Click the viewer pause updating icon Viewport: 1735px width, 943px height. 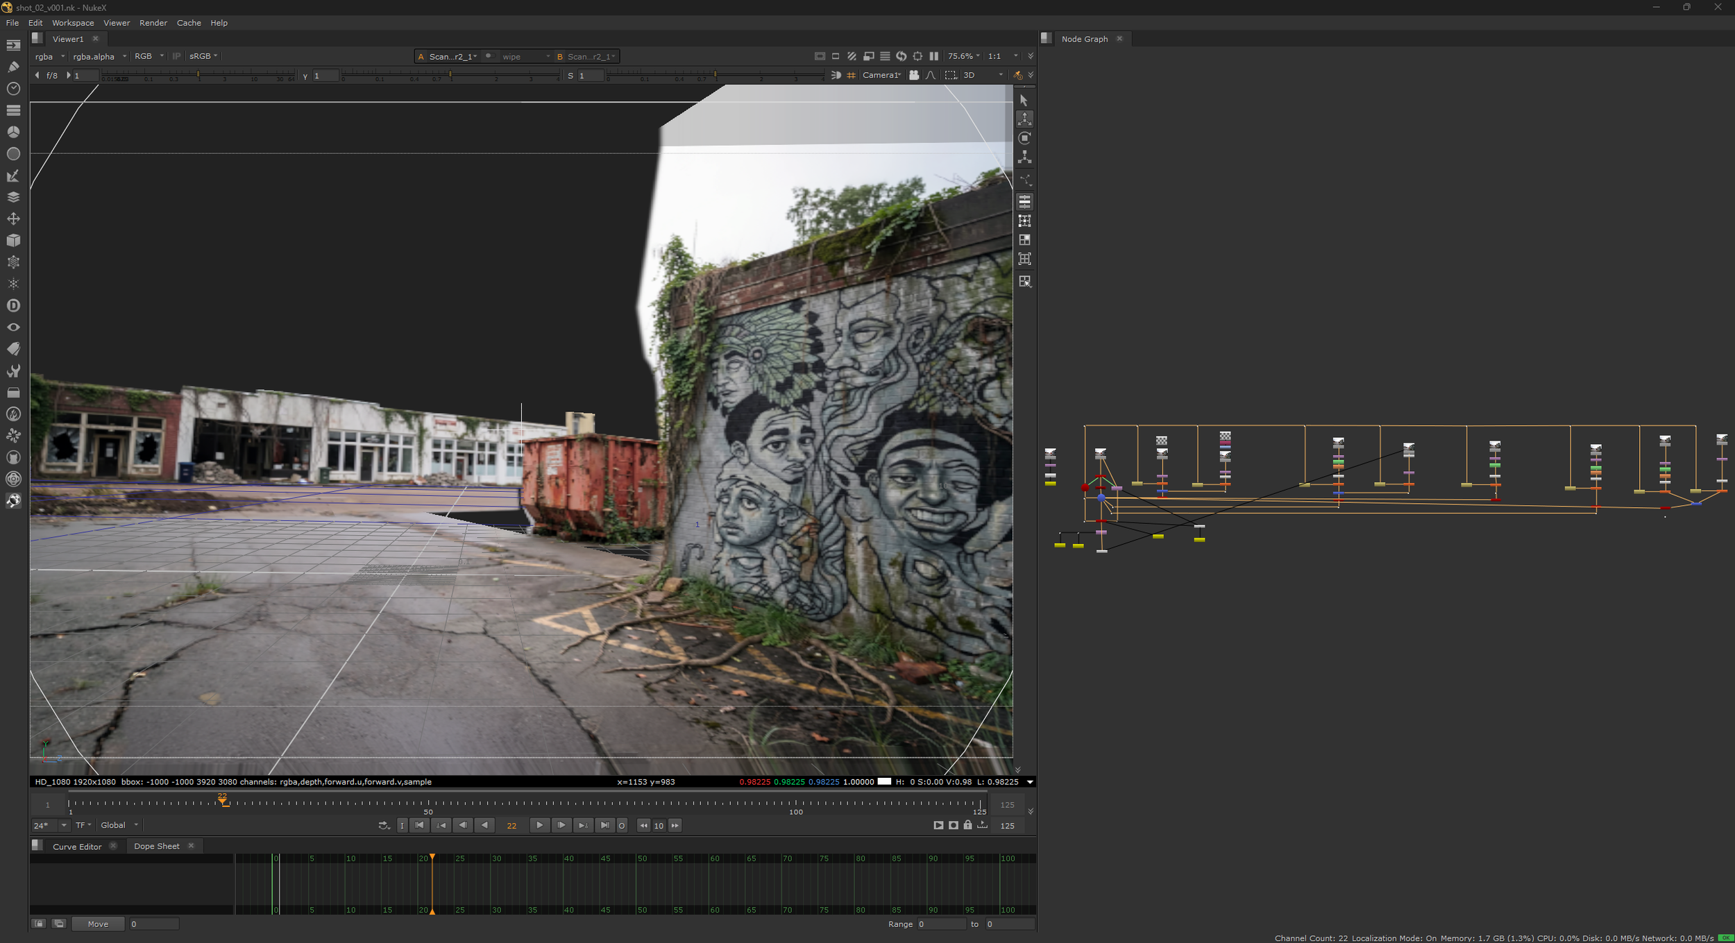(934, 56)
